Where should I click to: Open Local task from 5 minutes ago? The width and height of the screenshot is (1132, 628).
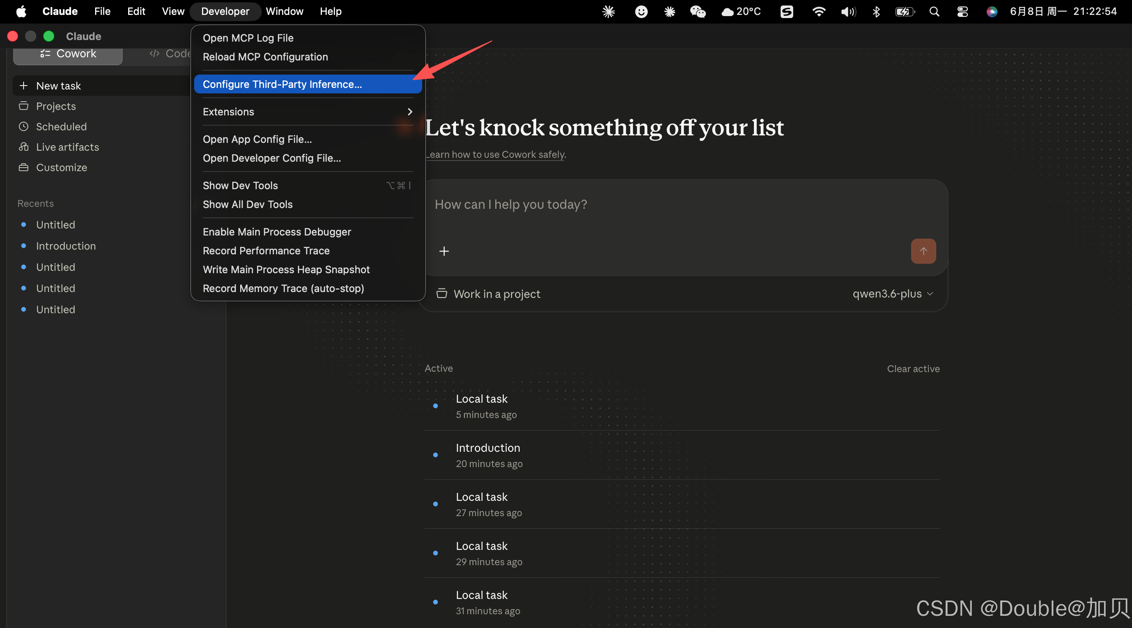click(682, 406)
